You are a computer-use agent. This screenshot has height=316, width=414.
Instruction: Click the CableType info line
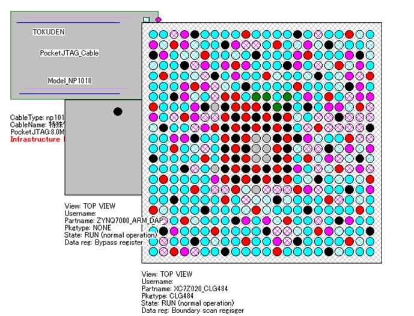pos(37,117)
